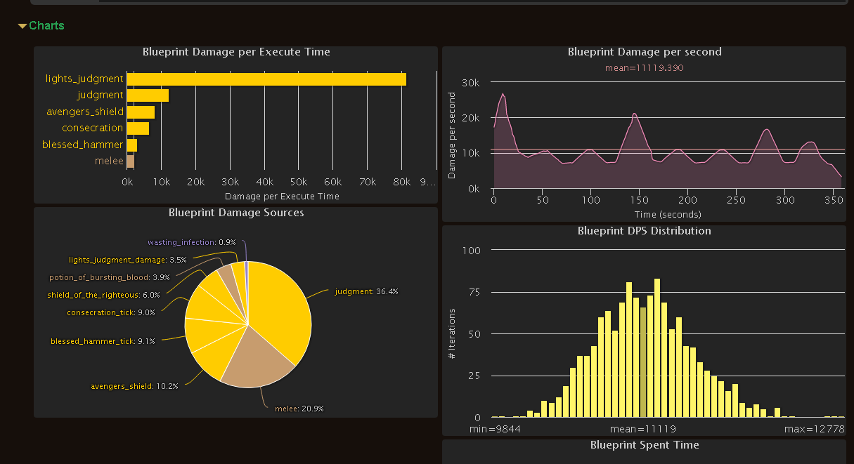Collapse the Charts section triangle
854x464 pixels.
[x=22, y=26]
